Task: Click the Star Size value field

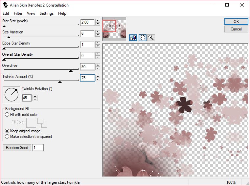Action: point(87,22)
